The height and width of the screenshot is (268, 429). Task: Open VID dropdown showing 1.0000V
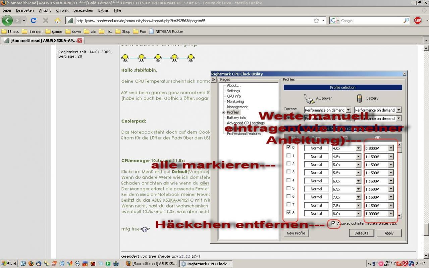(x=391, y=214)
